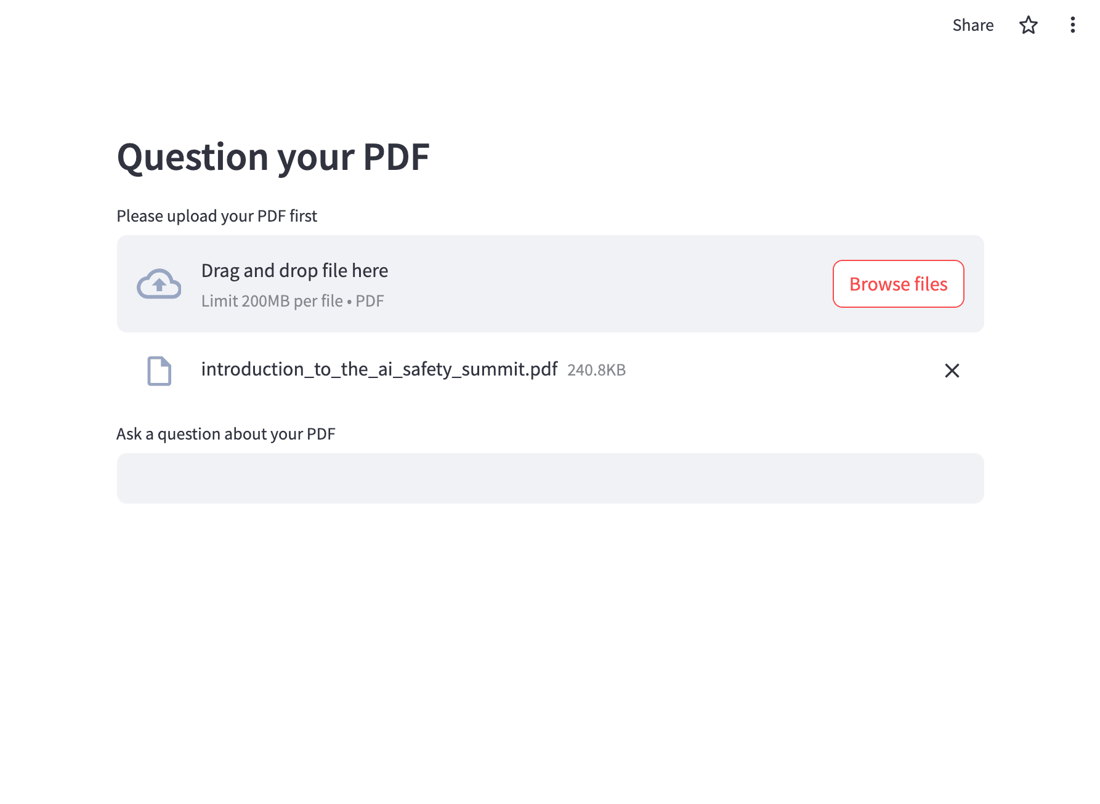Click the PDF document file icon
The height and width of the screenshot is (804, 1100).
159,371
